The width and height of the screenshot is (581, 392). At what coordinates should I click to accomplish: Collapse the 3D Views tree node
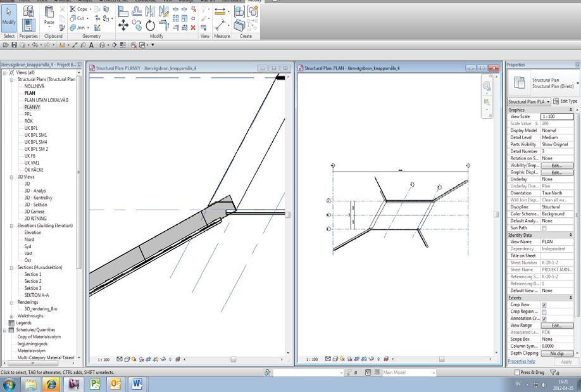pos(11,177)
